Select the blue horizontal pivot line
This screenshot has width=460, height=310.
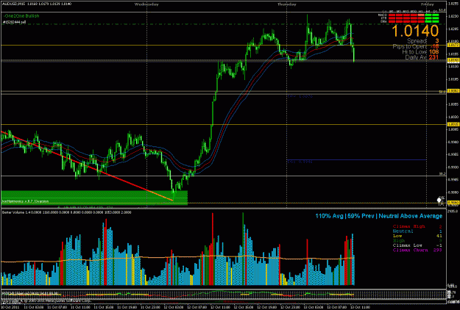pos(357,160)
